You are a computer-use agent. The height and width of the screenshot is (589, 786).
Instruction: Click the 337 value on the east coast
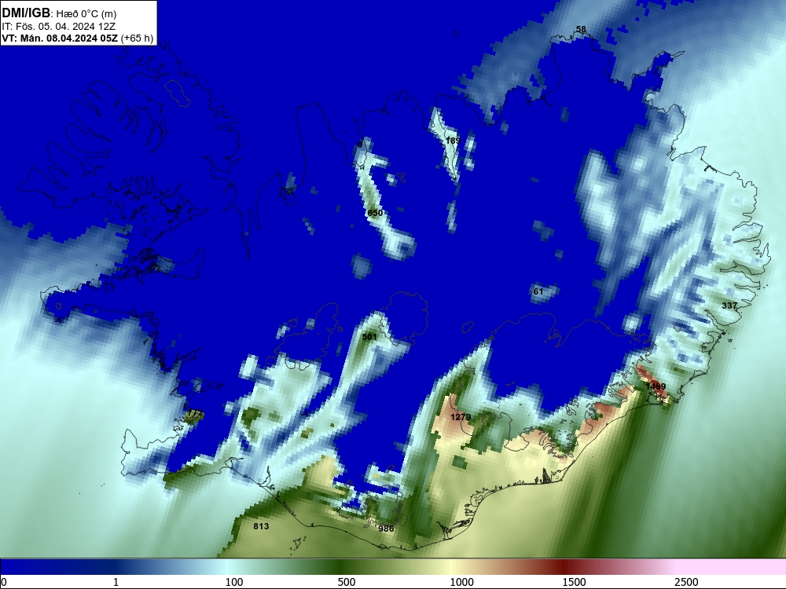[x=729, y=305]
